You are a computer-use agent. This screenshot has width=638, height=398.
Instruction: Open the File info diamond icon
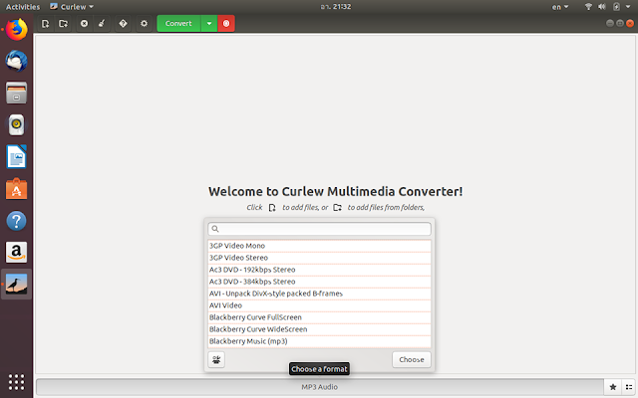coord(123,24)
